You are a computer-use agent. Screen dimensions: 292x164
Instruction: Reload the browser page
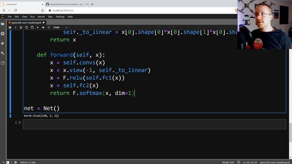coord(16,10)
